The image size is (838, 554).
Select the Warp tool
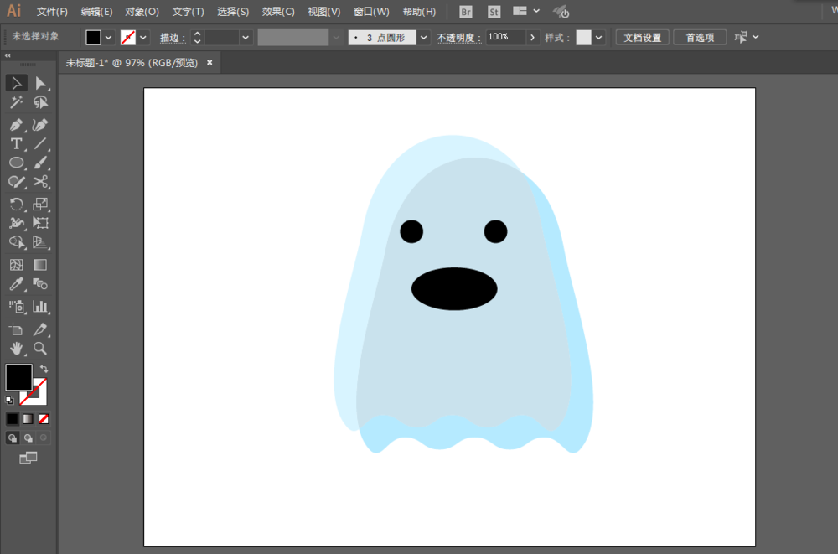pyautogui.click(x=17, y=222)
